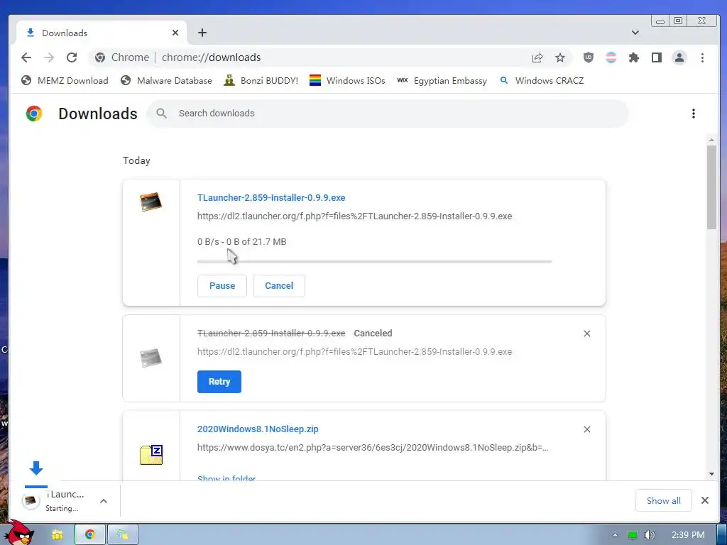Go back using the browser back arrow
This screenshot has width=727, height=545.
26,57
